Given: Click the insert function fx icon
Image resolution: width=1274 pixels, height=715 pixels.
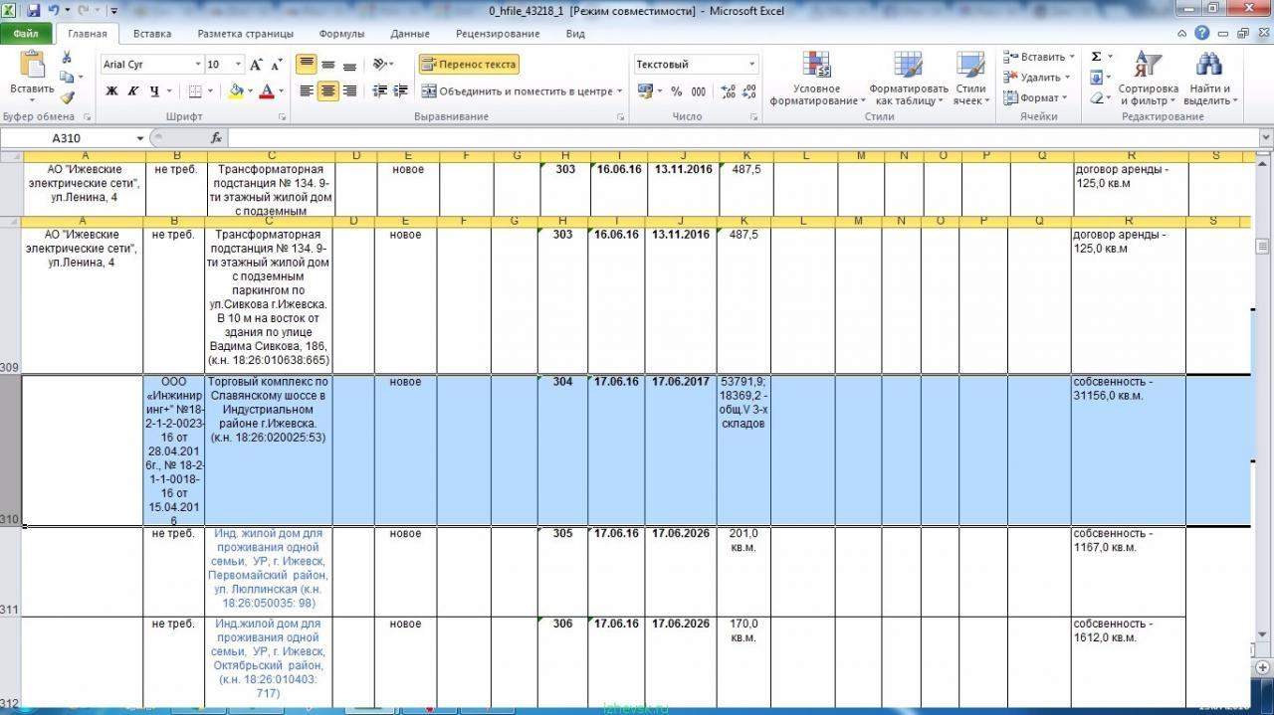Looking at the screenshot, I should (216, 138).
